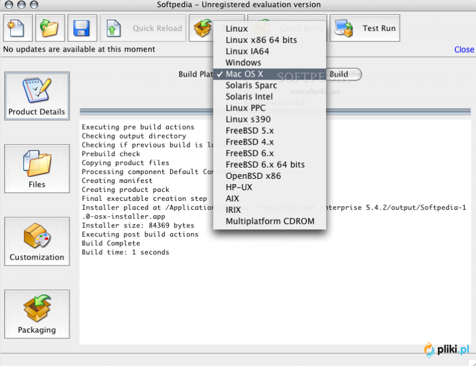476x366 pixels.
Task: Choose FreeBSD 5.x platform
Action: coord(270,131)
